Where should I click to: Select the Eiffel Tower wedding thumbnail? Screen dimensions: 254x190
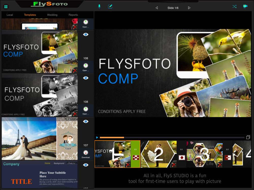click(40, 139)
